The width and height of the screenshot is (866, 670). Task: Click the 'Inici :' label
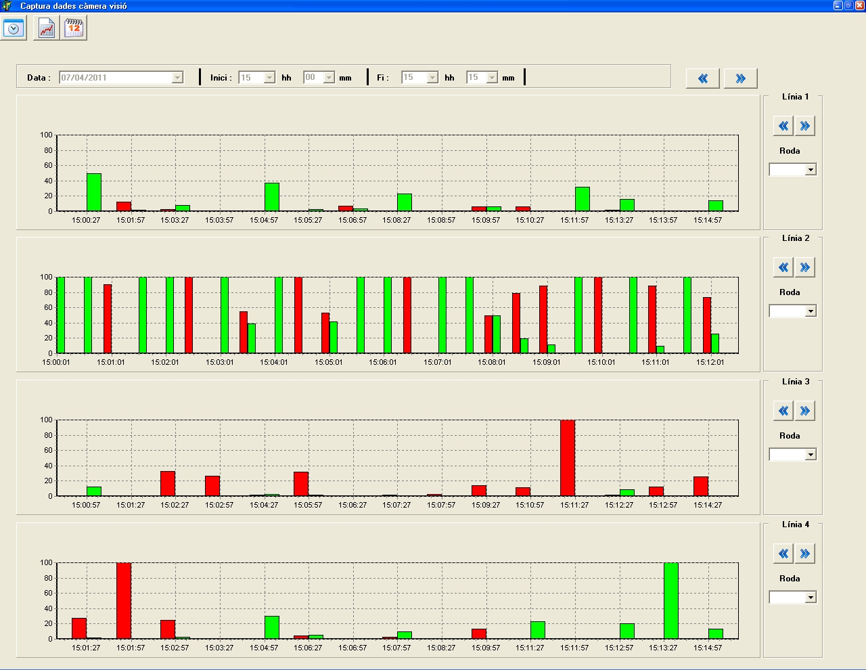221,78
